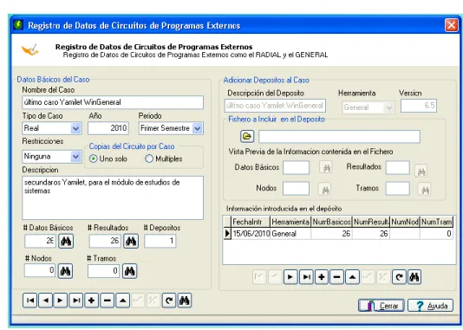Click preview binoculars next to Tramos preview
This screenshot has height=330, width=463.
pos(425,190)
